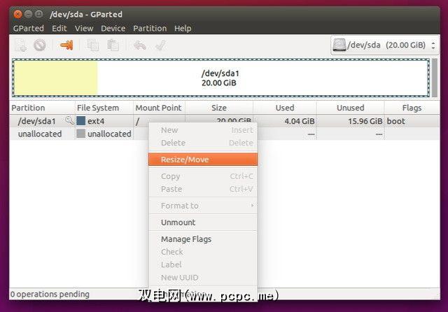Select the /dev/sda1 partition row name
The height and width of the screenshot is (312, 448).
(36, 121)
